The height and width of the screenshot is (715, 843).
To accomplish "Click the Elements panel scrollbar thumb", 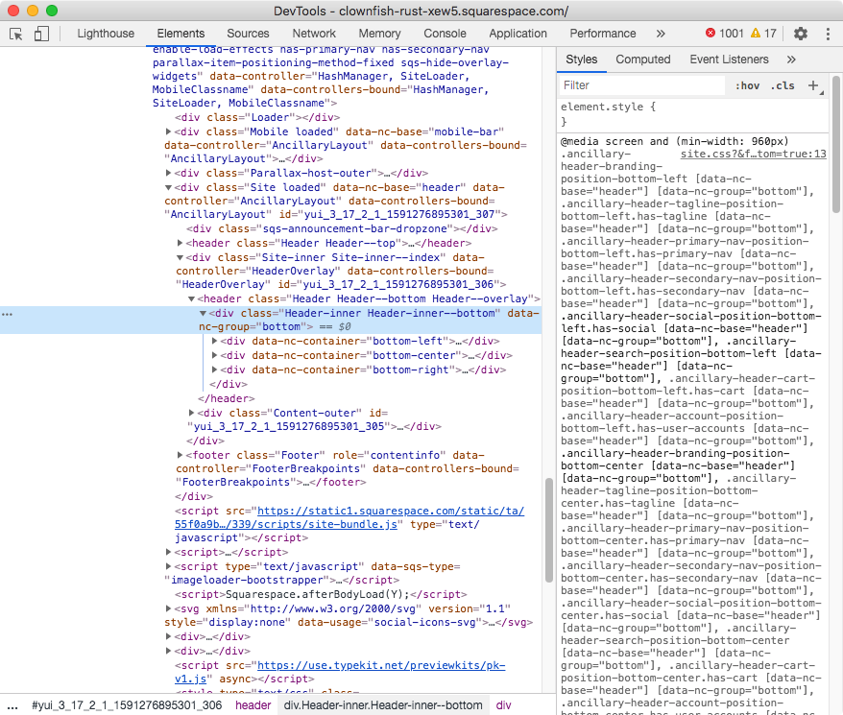I will click(549, 530).
